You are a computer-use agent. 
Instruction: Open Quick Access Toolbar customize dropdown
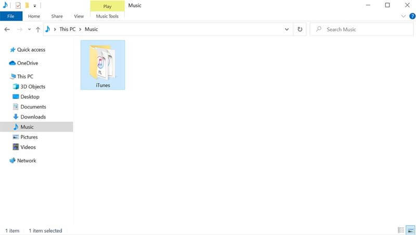click(35, 6)
